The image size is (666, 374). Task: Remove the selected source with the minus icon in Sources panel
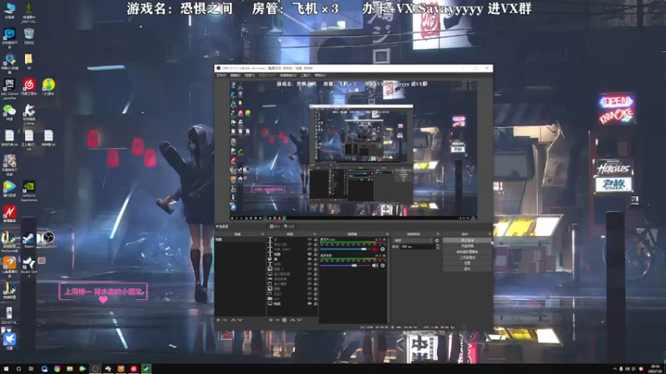pos(277,320)
